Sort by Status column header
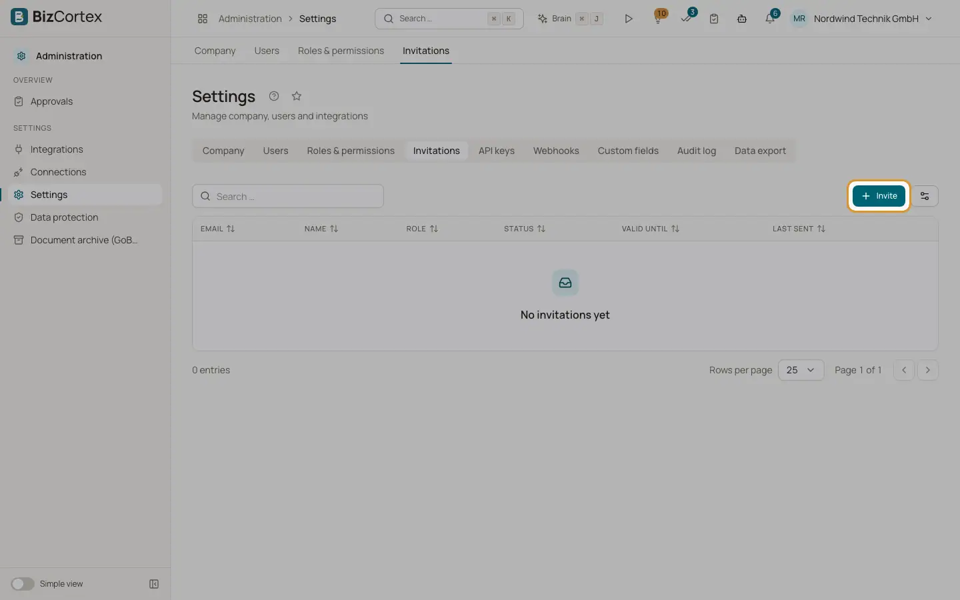960x600 pixels. pyautogui.click(x=525, y=229)
